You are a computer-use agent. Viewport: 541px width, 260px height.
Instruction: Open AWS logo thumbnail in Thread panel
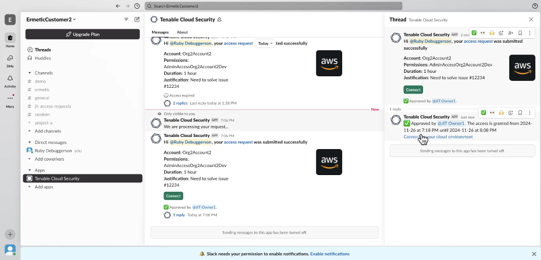[522, 68]
